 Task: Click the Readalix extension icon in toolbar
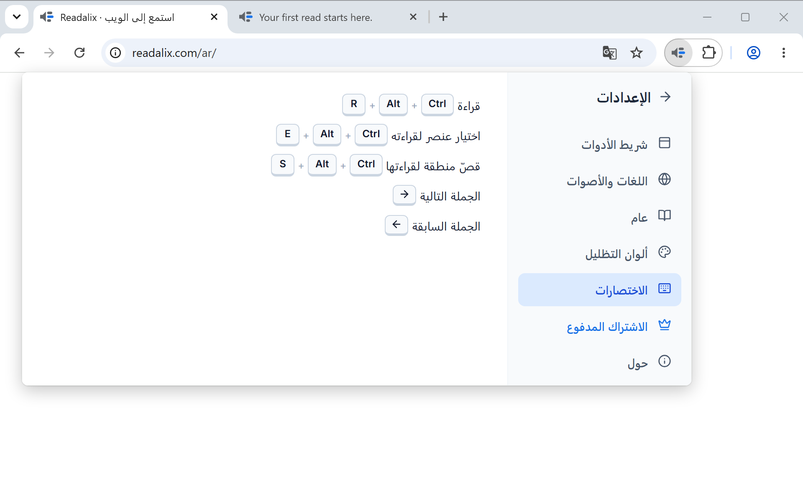pos(678,53)
